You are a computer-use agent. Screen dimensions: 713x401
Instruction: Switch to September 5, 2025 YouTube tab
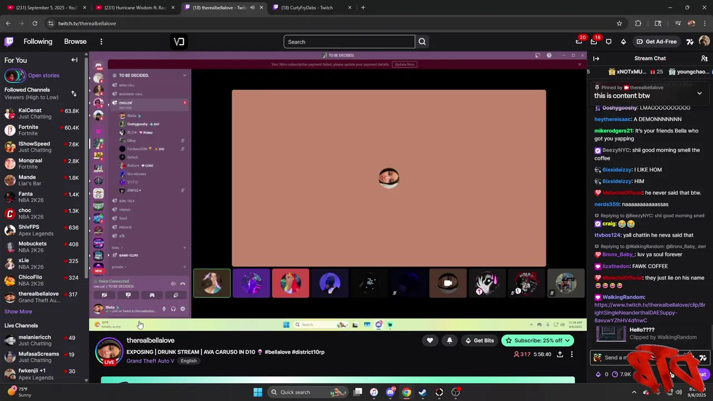[47, 8]
